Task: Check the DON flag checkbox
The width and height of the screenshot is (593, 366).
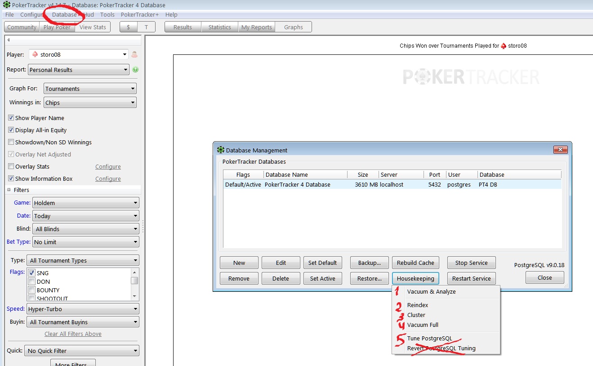Action: click(31, 281)
